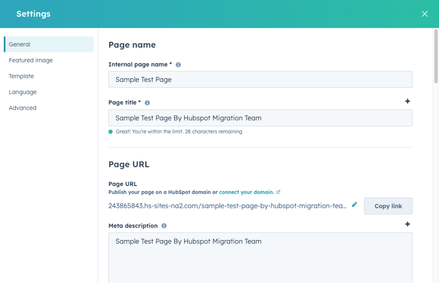The height and width of the screenshot is (283, 439).
Task: Focus the Page title input field
Action: coord(261,118)
